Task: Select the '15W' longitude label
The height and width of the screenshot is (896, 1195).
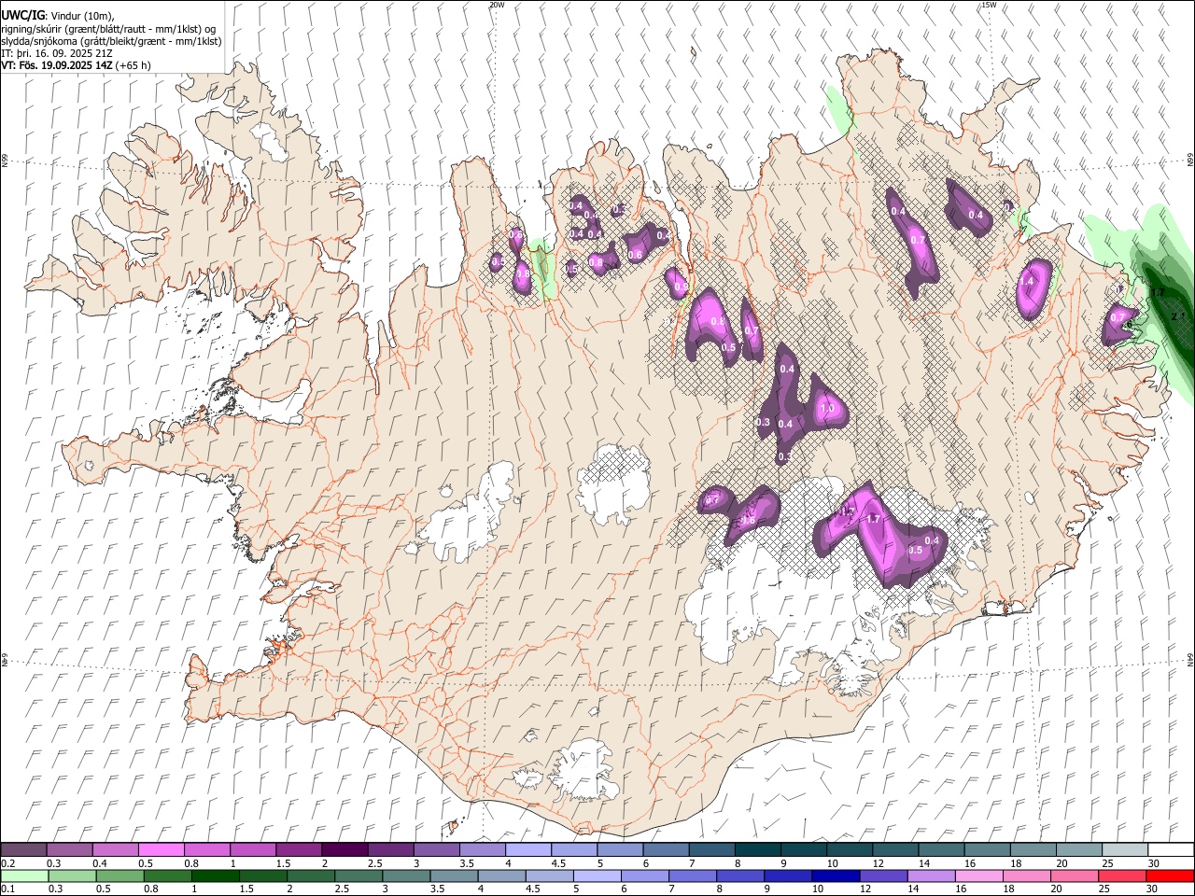Action: coord(989,5)
